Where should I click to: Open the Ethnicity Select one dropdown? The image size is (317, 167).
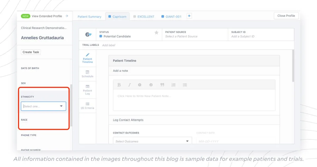(x=43, y=106)
